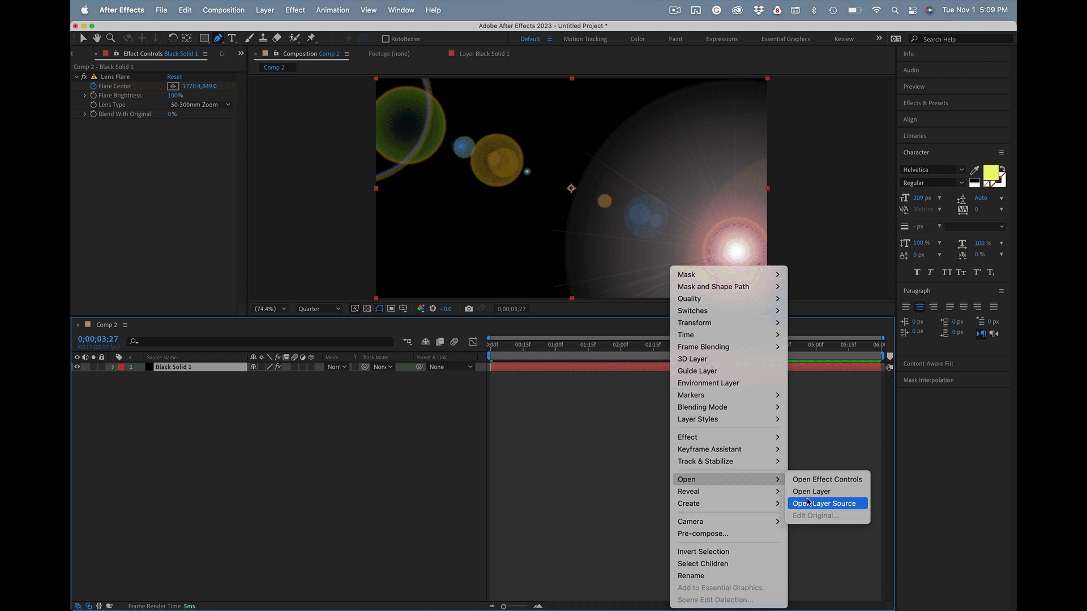
Task: Open the Lens Type dropdown
Action: [200, 105]
